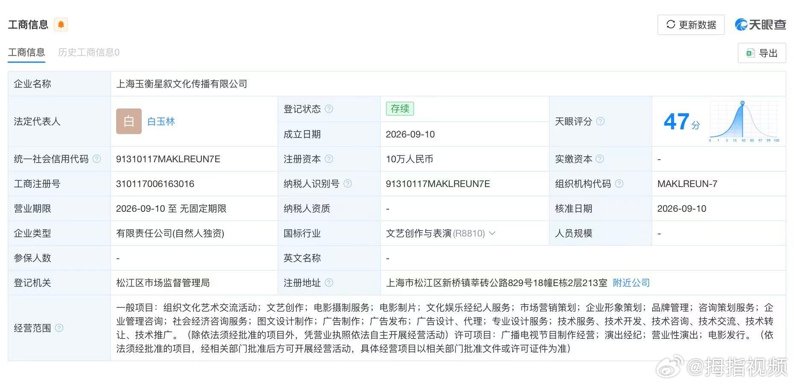Expand the 文艺创作与表演 industry dropdown arrow
The width and height of the screenshot is (794, 386).
coord(492,233)
